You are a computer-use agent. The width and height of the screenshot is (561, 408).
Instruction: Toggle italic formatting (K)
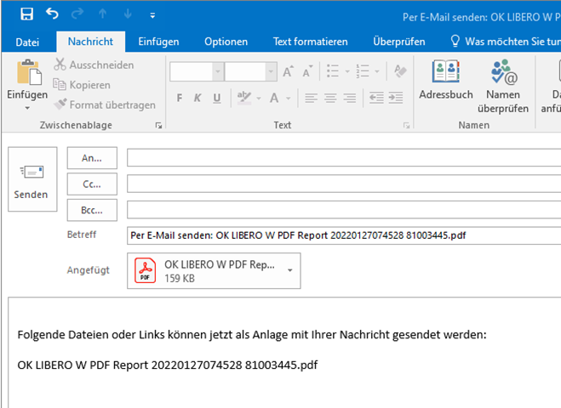199,99
